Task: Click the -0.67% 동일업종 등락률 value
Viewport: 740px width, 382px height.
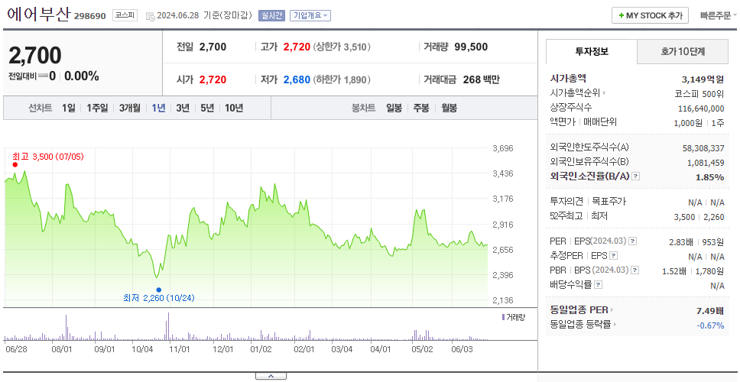Action: point(710,325)
